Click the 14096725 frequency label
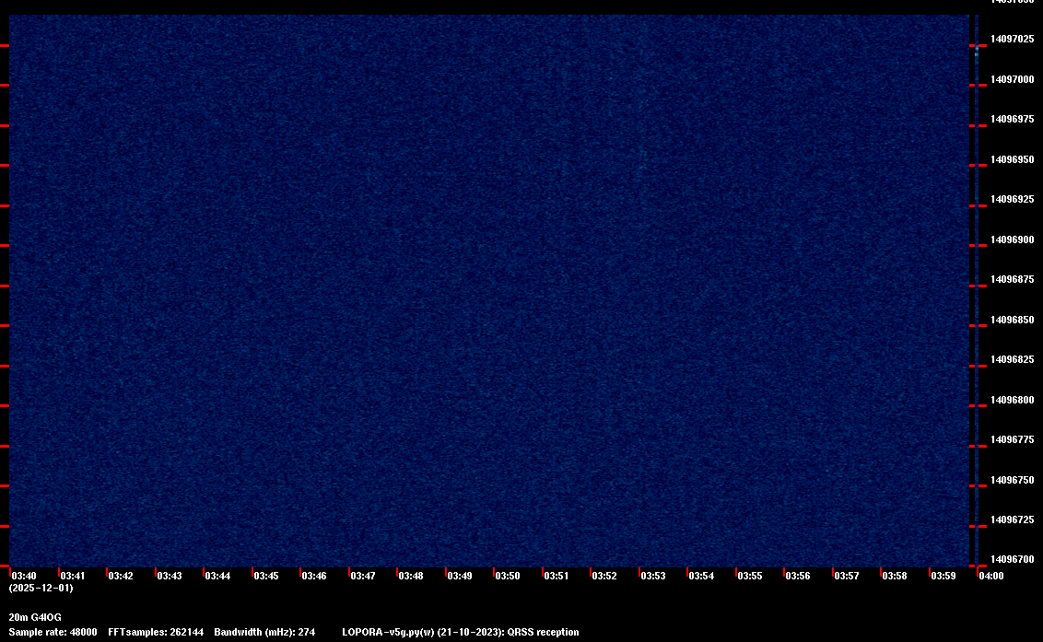1043x642 pixels. (x=1013, y=519)
